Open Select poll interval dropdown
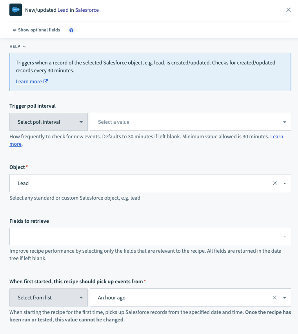This screenshot has height=334, width=298. 49,122
